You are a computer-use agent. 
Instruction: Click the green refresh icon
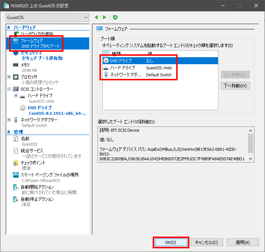(x=115, y=17)
